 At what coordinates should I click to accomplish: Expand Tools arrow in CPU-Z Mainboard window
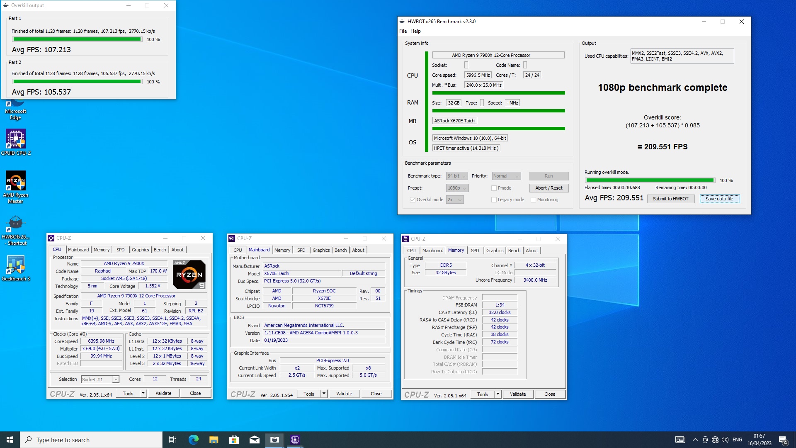point(324,394)
